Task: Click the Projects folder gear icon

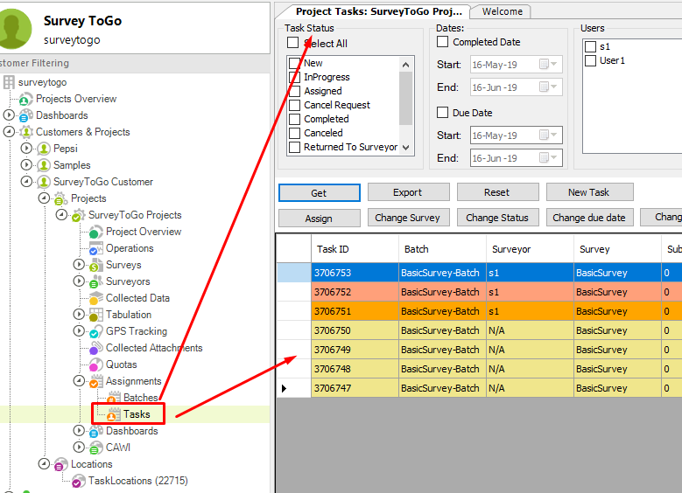Action: (x=61, y=198)
